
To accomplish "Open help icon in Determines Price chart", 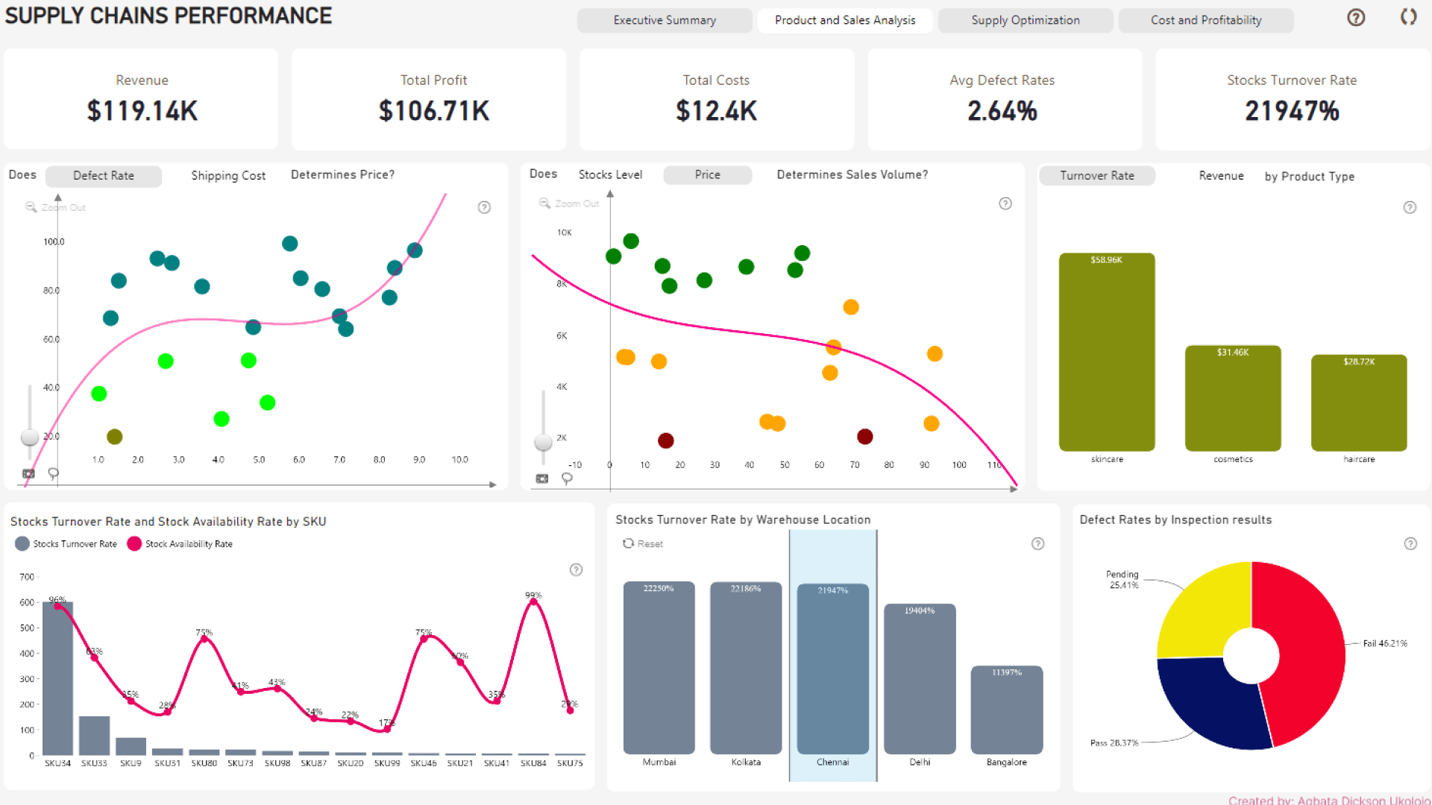I will [x=484, y=207].
